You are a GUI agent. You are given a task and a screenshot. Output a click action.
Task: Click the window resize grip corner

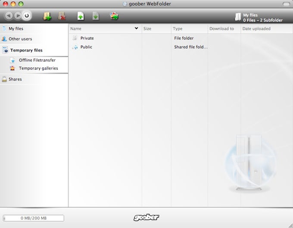coord(290,225)
